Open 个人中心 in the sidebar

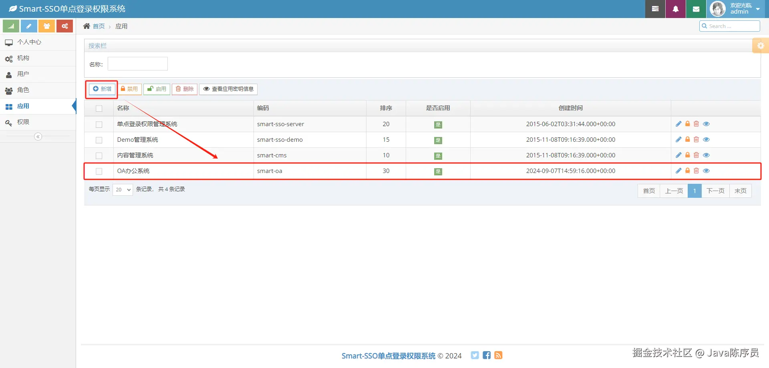point(38,42)
